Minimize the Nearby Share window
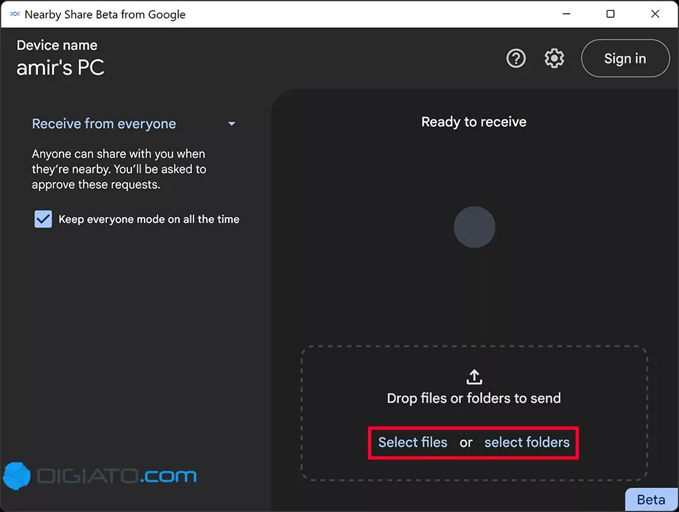The height and width of the screenshot is (512, 679). tap(566, 14)
